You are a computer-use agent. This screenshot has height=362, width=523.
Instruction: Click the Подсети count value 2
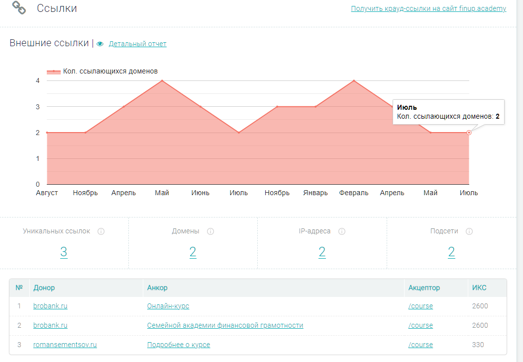pos(451,252)
